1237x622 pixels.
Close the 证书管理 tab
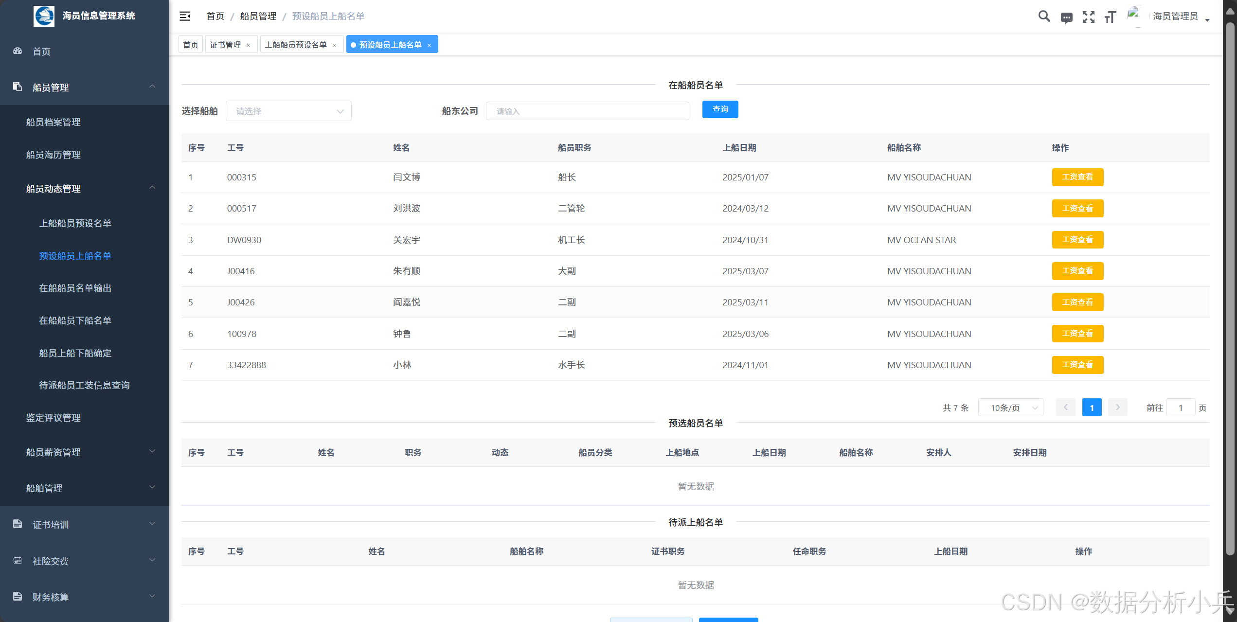[249, 45]
